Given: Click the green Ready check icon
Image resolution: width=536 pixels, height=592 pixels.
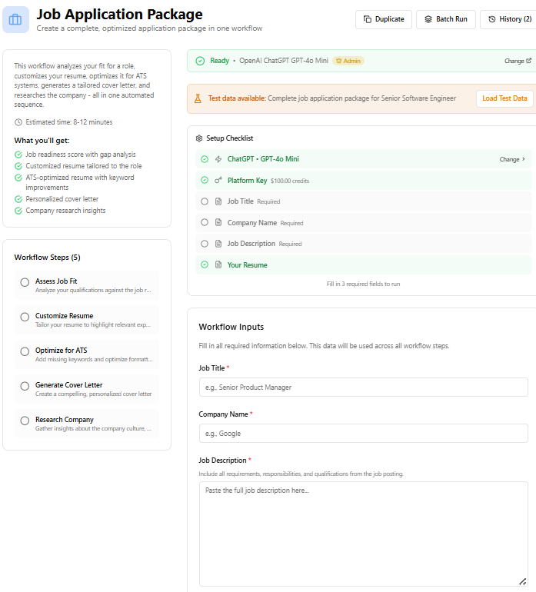Looking at the screenshot, I should (200, 61).
